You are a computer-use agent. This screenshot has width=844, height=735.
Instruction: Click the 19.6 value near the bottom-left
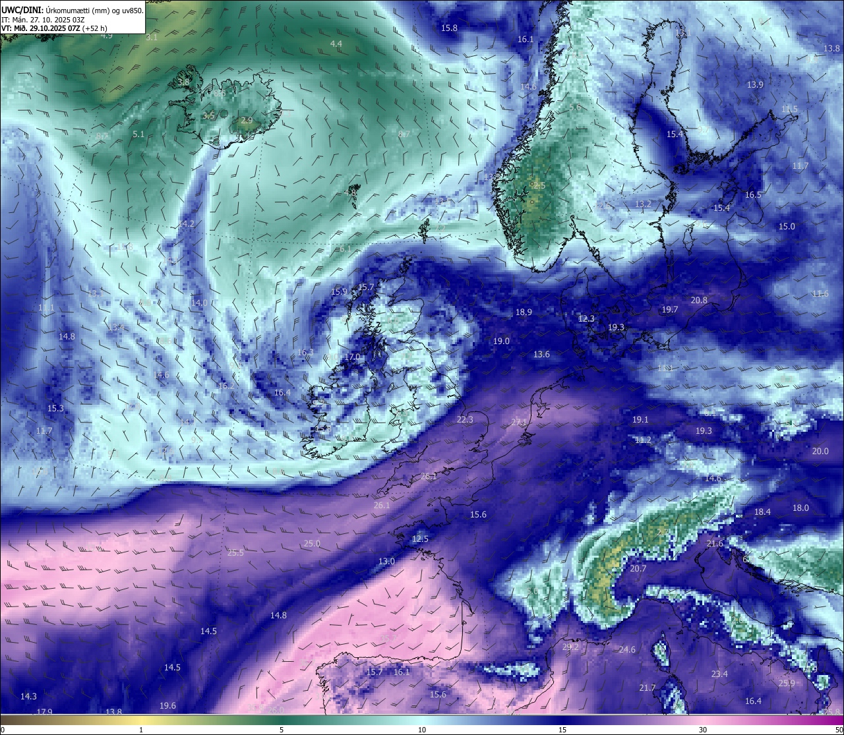click(x=167, y=705)
